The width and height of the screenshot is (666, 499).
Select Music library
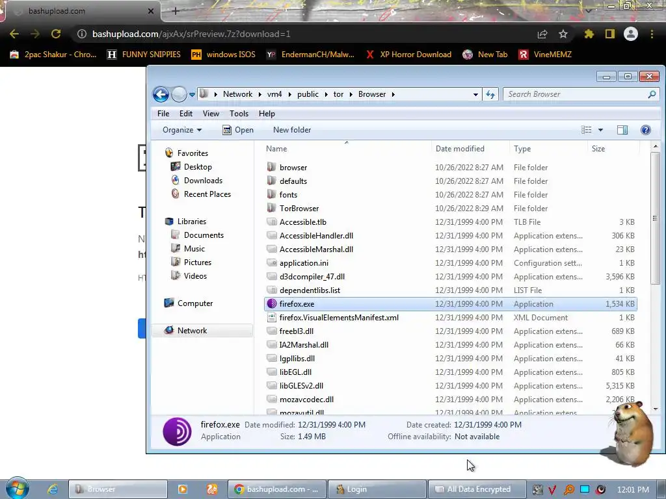pos(194,249)
